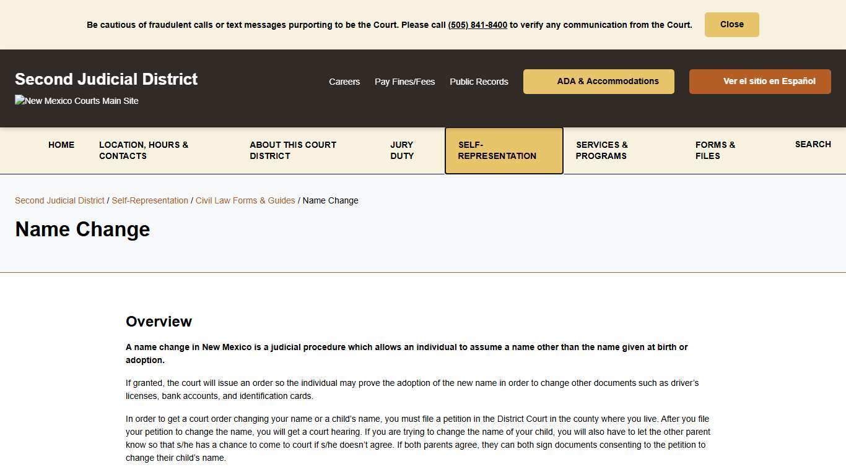
Task: Open the Second Judicial District site title
Action: pyautogui.click(x=106, y=79)
